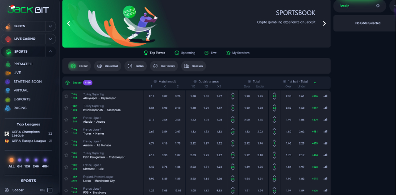
Task: Open statistics for Ajaccio - Angers
Action: coord(325,120)
